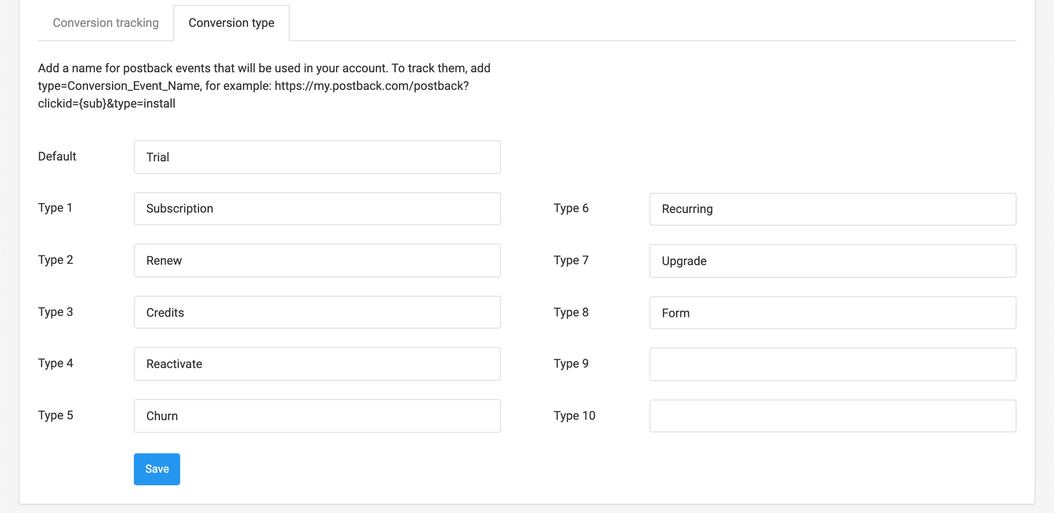Focus the Type 5 Churn field
1054x513 pixels.
[x=317, y=416]
